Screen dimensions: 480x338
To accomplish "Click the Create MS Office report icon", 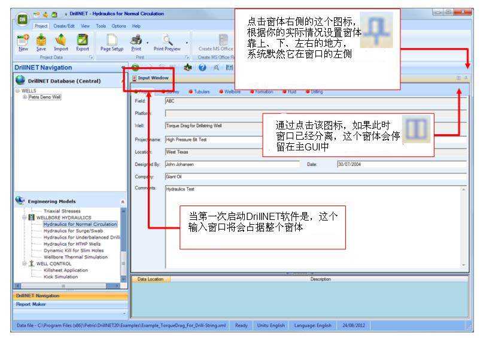I will [223, 40].
